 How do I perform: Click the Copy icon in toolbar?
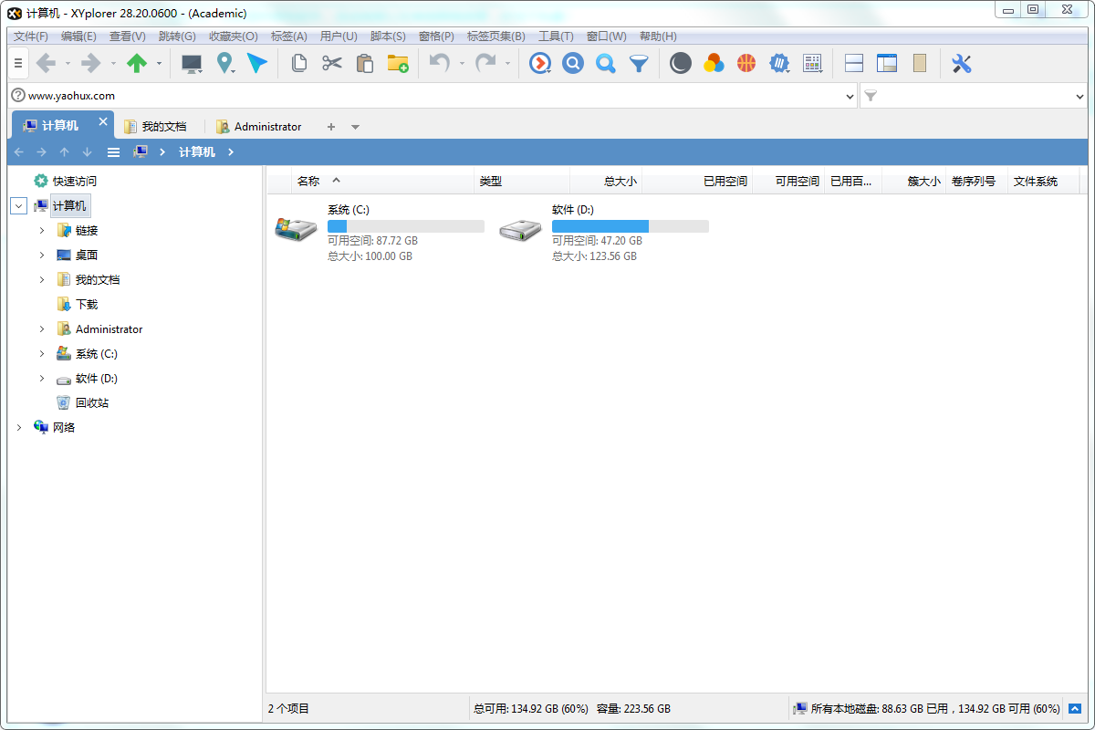coord(298,63)
